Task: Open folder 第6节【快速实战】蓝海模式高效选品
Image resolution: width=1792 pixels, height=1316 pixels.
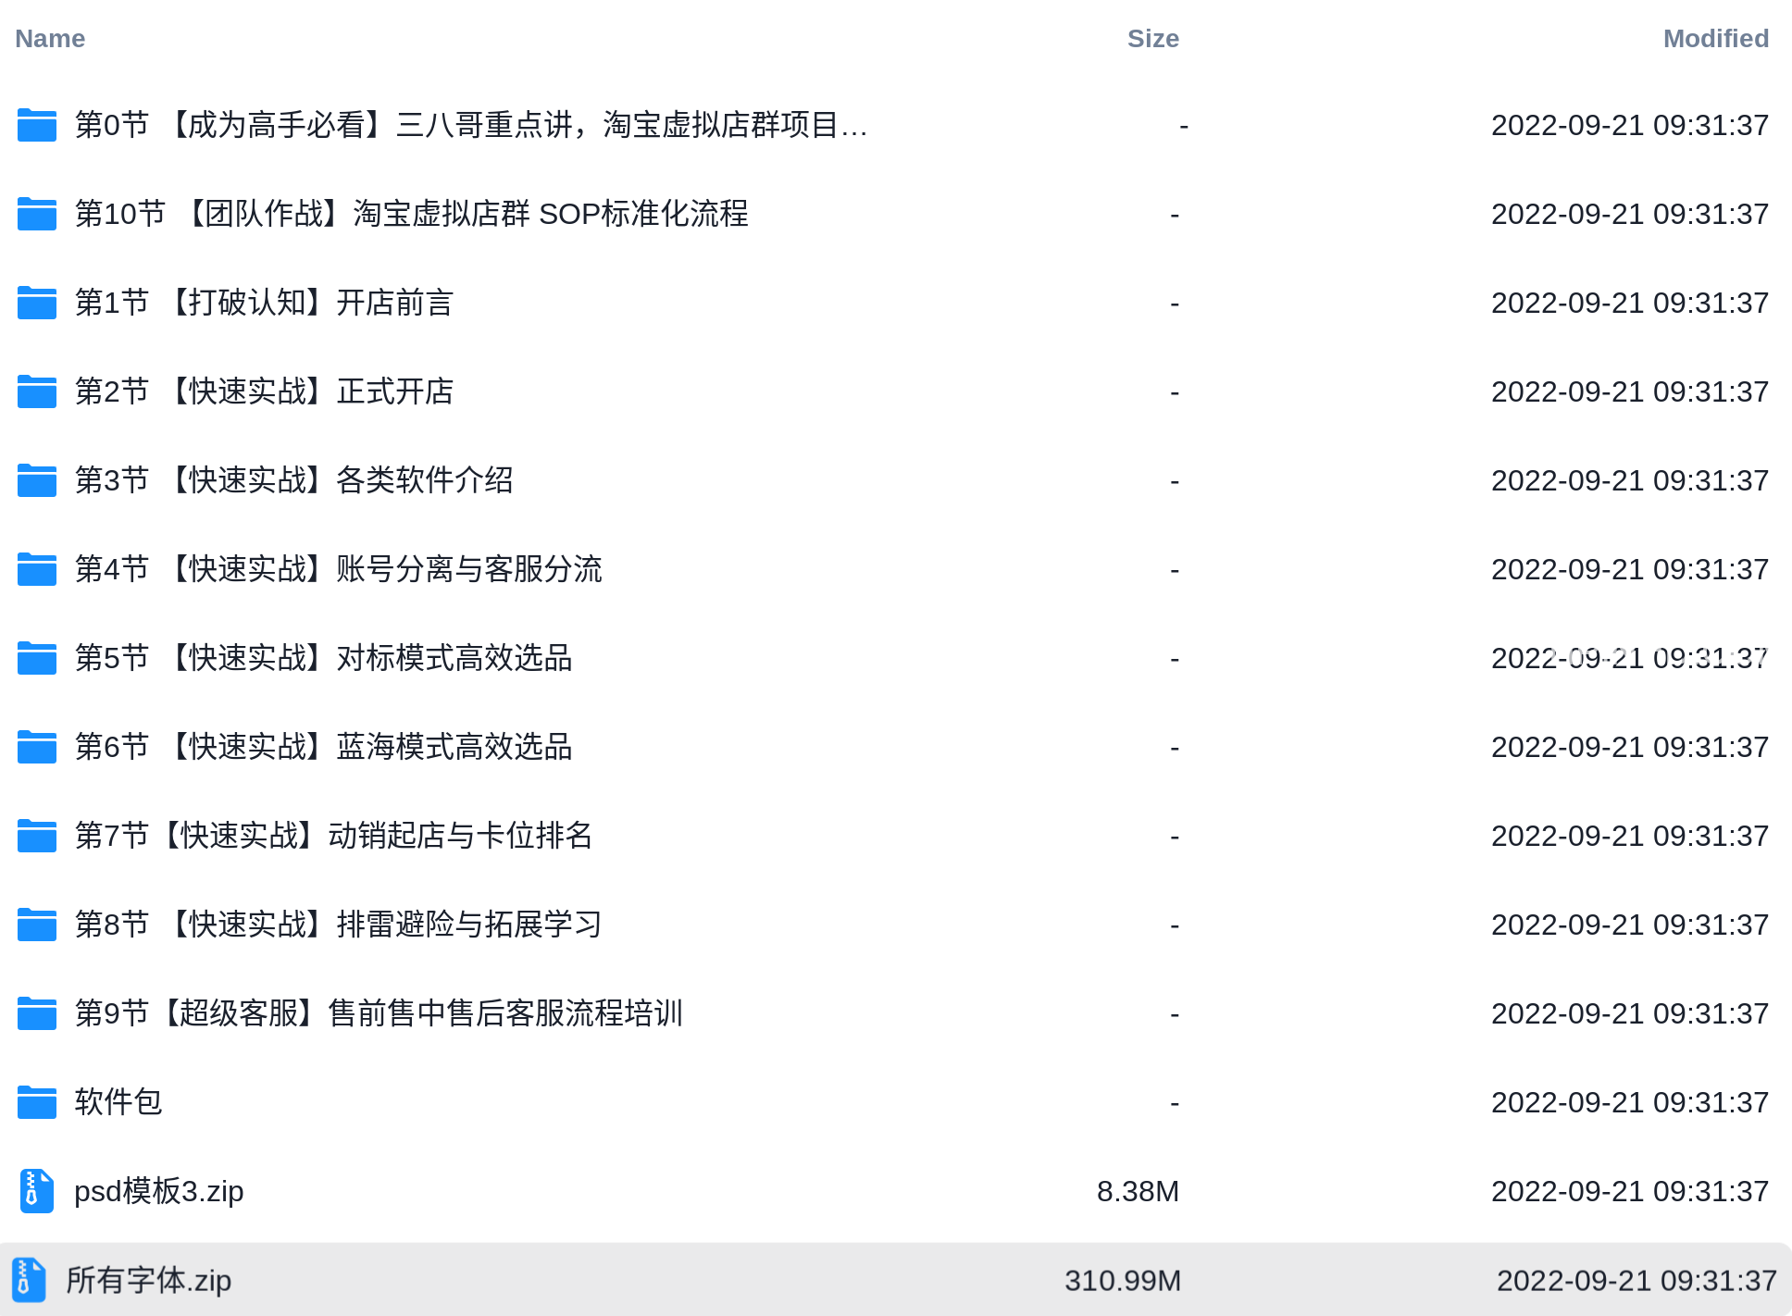Action: [x=323, y=747]
